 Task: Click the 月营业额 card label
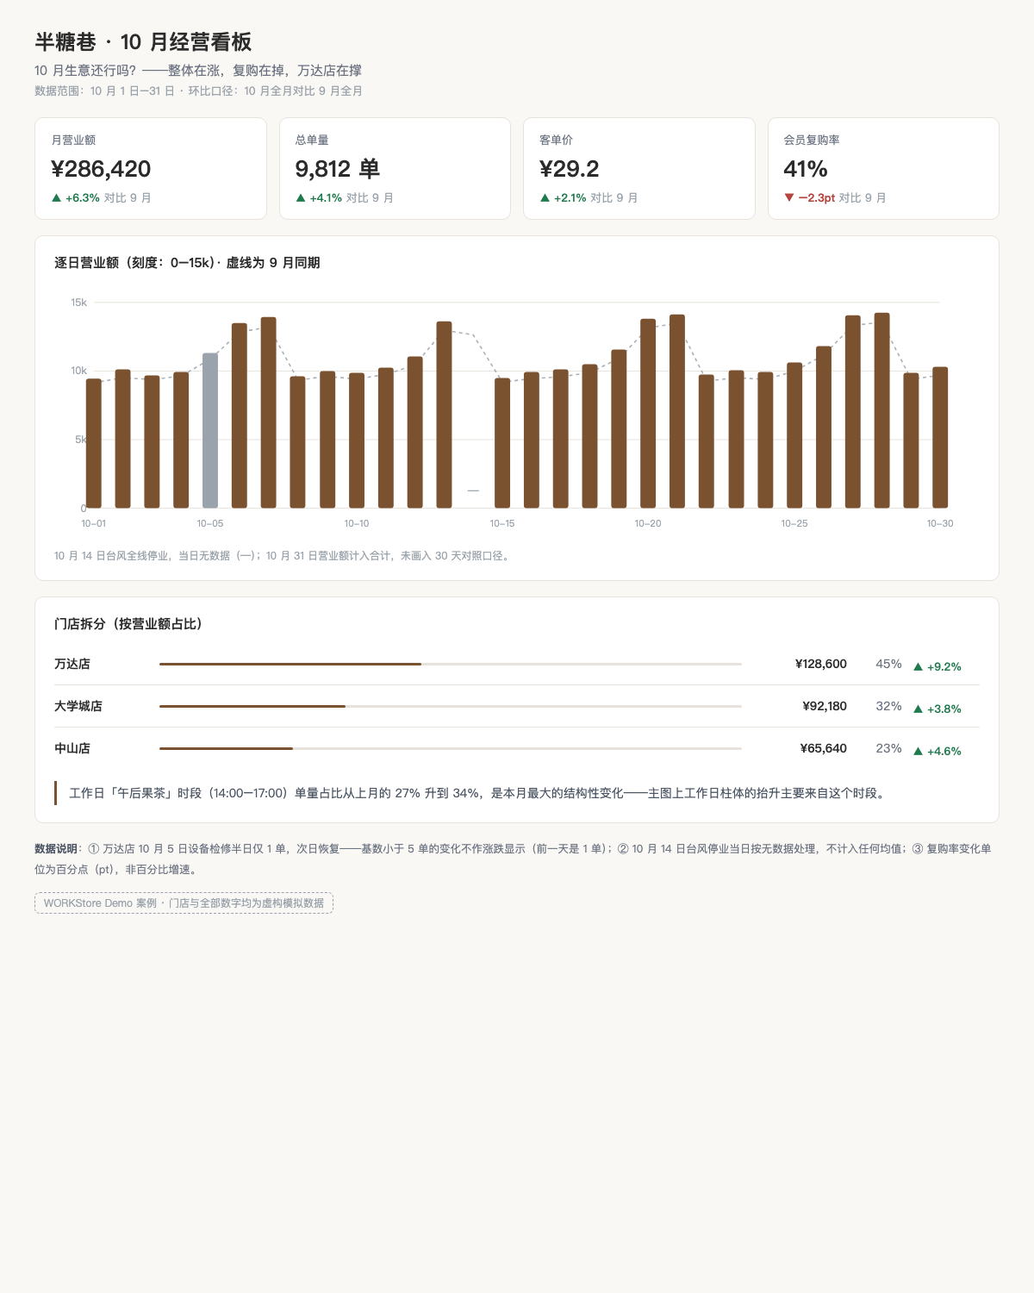coord(73,140)
